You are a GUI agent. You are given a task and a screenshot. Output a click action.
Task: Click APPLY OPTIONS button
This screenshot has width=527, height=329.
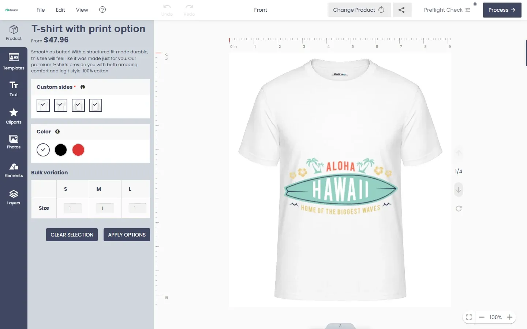click(127, 235)
